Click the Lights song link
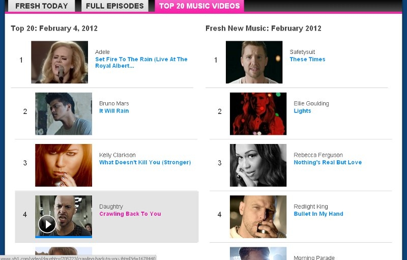The image size is (407, 260). (x=302, y=111)
